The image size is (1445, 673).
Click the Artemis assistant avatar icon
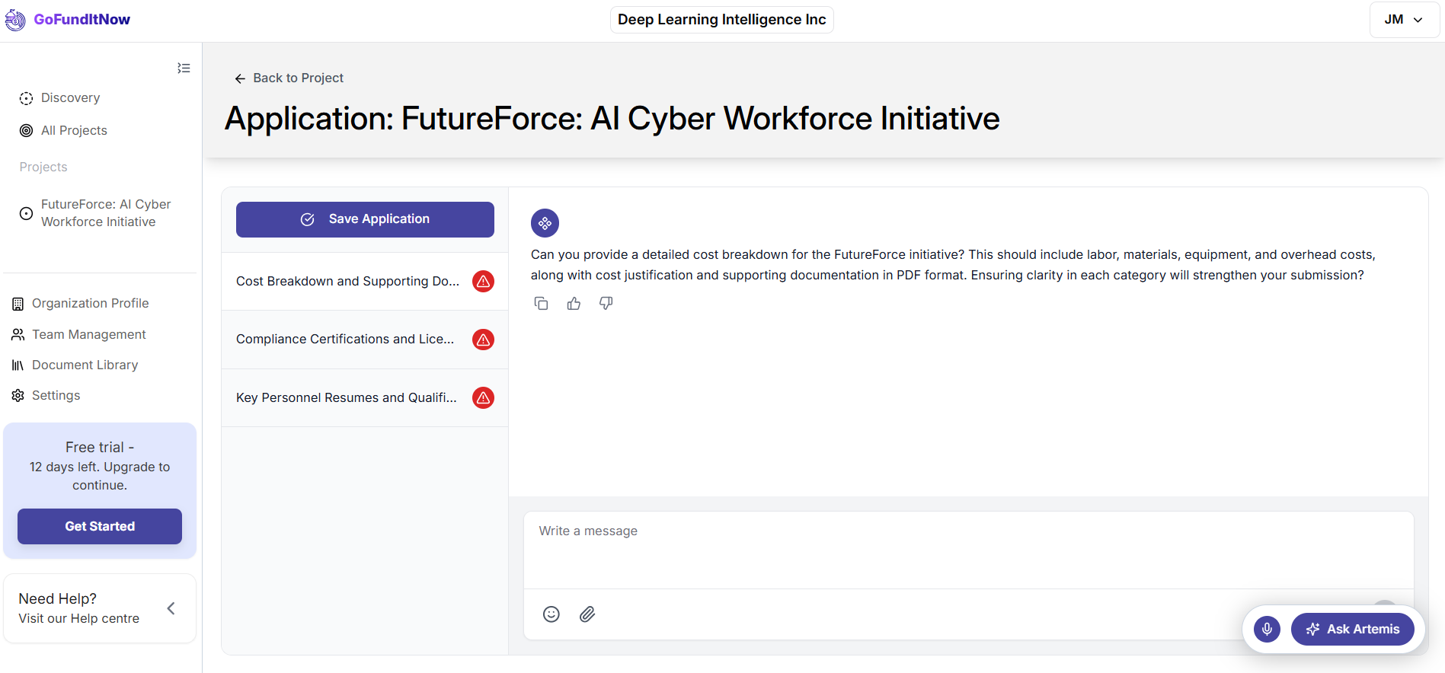pyautogui.click(x=545, y=223)
